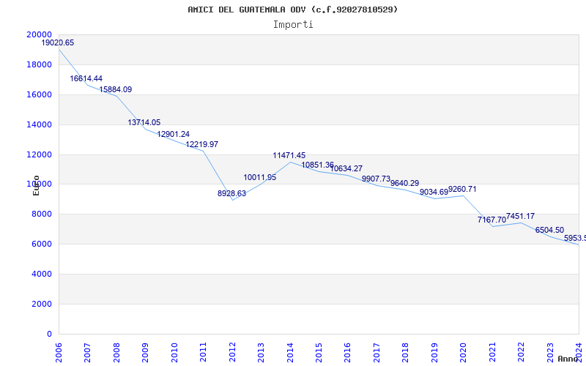The width and height of the screenshot is (586, 366).
Task: Click the y-axis value 16000
Action: pyautogui.click(x=40, y=94)
